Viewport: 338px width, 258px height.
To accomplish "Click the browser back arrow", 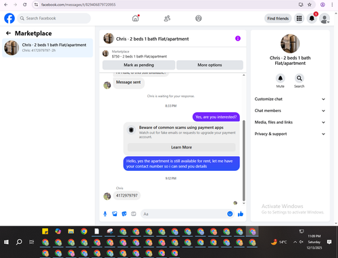I will tap(6, 5).
